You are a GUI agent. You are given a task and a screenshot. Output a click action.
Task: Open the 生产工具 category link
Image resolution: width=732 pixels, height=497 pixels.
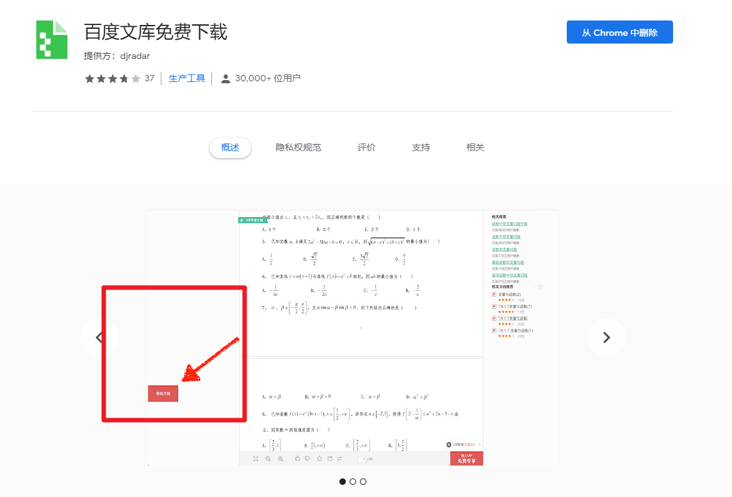tap(187, 78)
